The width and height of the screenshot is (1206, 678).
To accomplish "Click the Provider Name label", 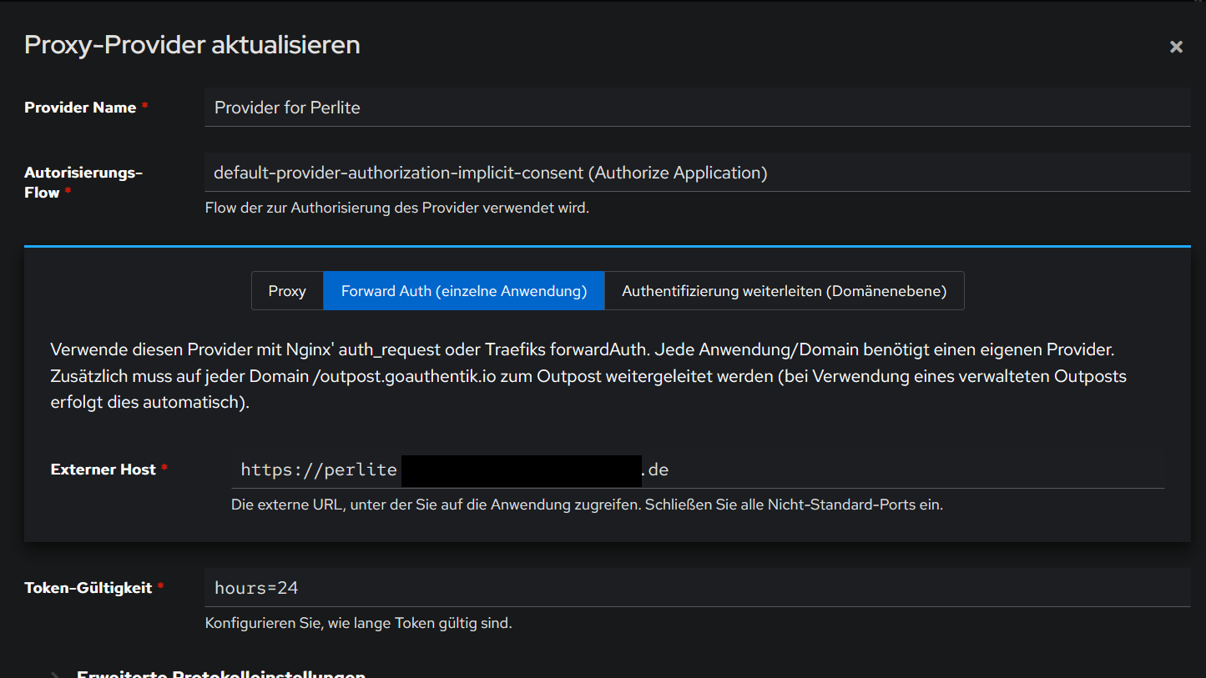I will pos(80,108).
